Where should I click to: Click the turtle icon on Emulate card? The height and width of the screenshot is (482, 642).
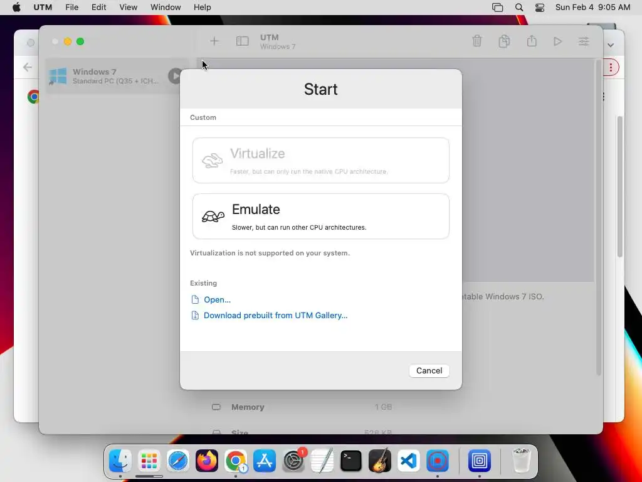pos(213,216)
